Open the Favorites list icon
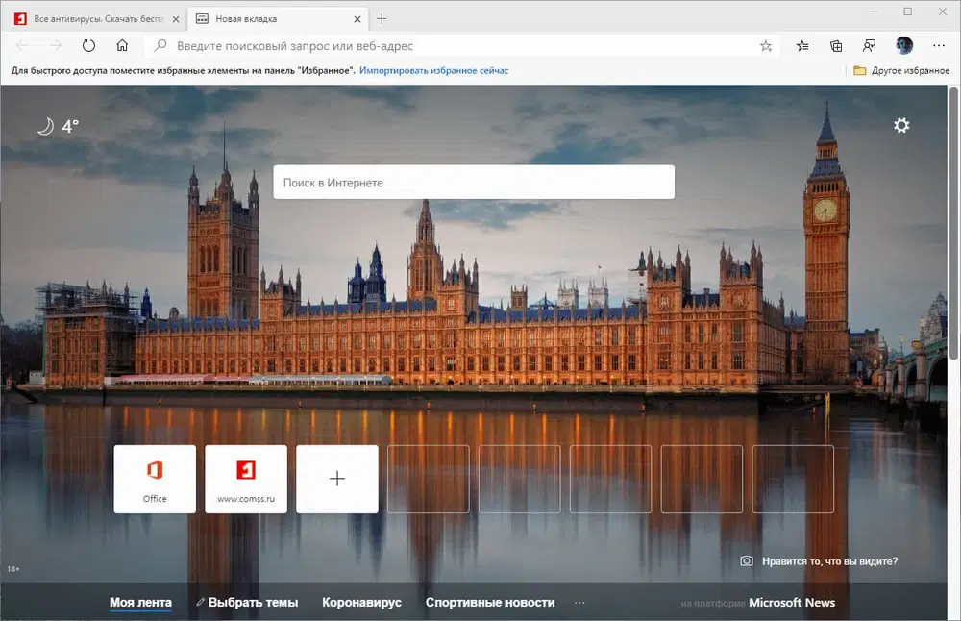This screenshot has height=621, width=961. [x=801, y=45]
